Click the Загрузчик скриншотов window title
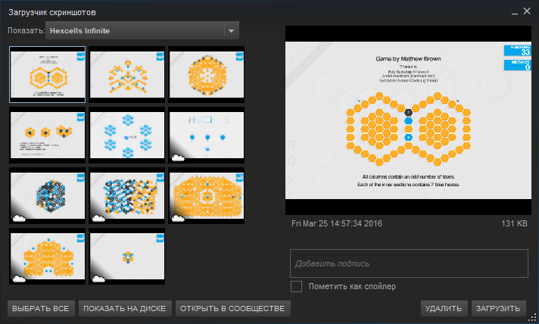 pyautogui.click(x=52, y=12)
